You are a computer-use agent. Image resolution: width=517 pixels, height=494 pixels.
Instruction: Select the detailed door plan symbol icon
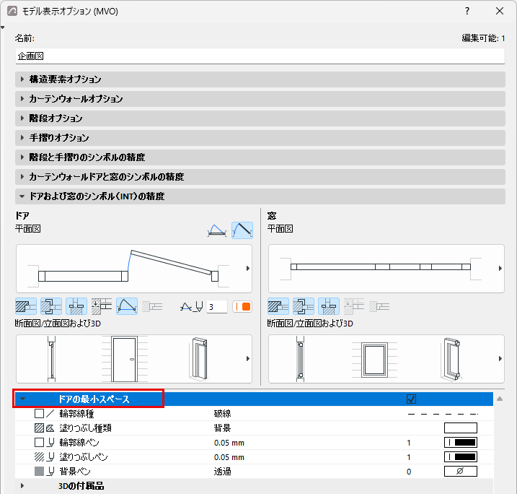coord(242,230)
